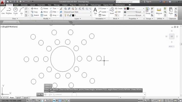
Task: Open the Insert ribbon tab
Action: (16, 5)
